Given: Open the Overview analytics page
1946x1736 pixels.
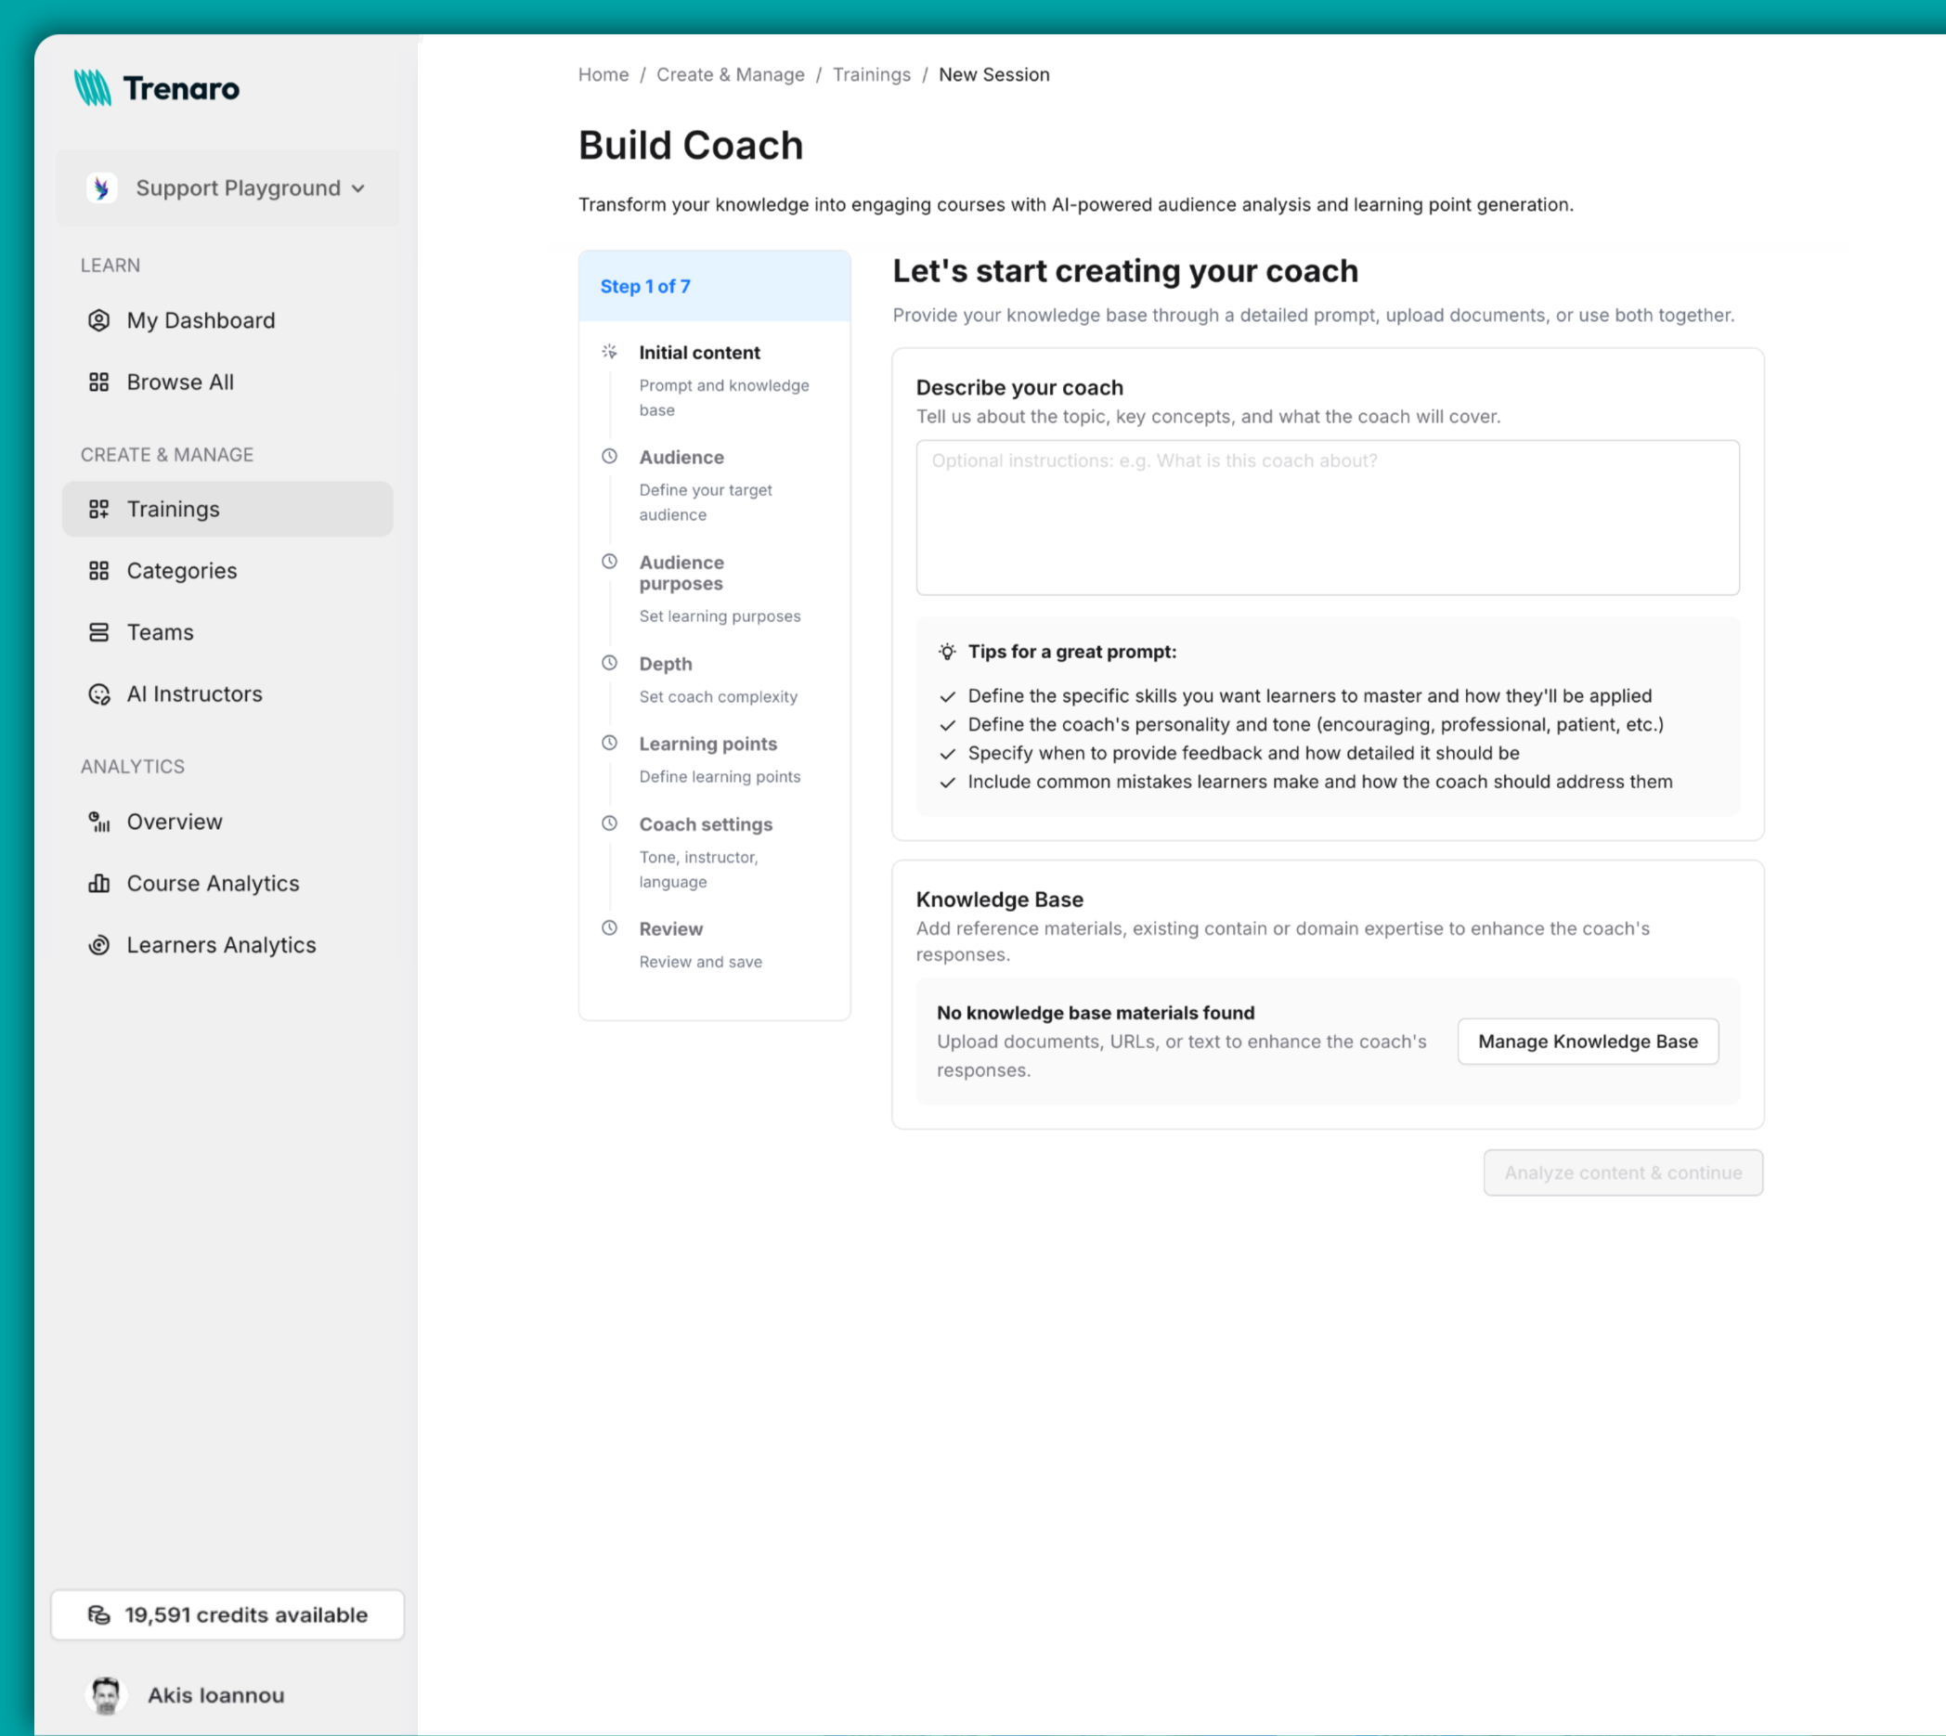Looking at the screenshot, I should click(x=174, y=822).
